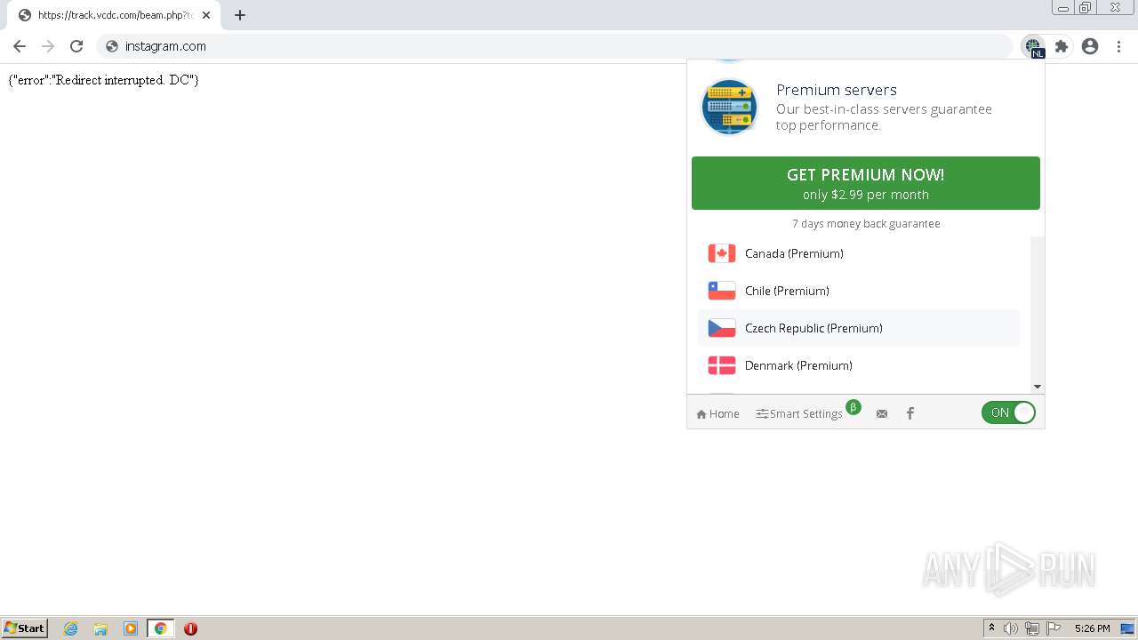
Task: Click the site info globe in address bar
Action: pyautogui.click(x=112, y=46)
